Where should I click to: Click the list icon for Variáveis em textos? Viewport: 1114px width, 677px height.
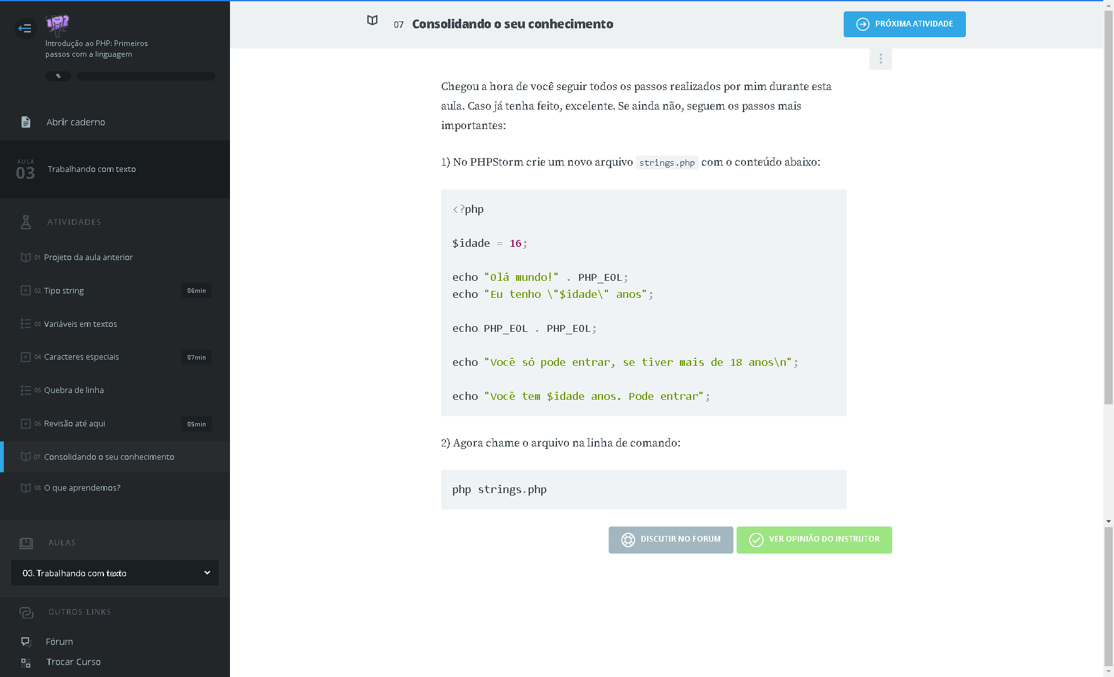coord(26,324)
